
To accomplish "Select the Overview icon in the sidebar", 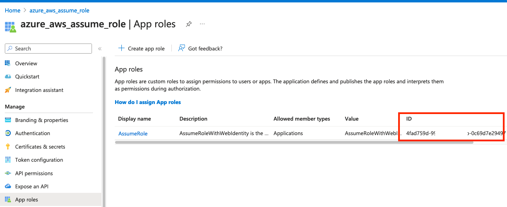I will click(8, 63).
